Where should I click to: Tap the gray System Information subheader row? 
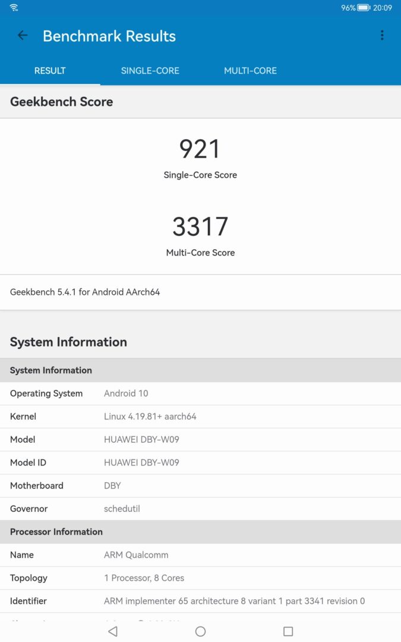click(x=201, y=370)
